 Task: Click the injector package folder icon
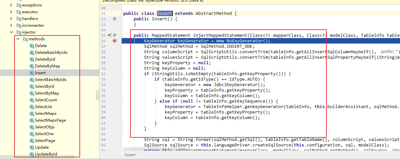18,32
